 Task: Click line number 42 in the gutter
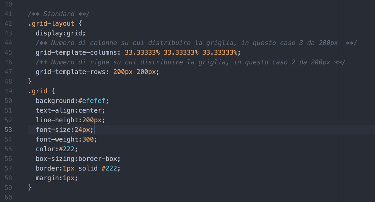coord(8,23)
